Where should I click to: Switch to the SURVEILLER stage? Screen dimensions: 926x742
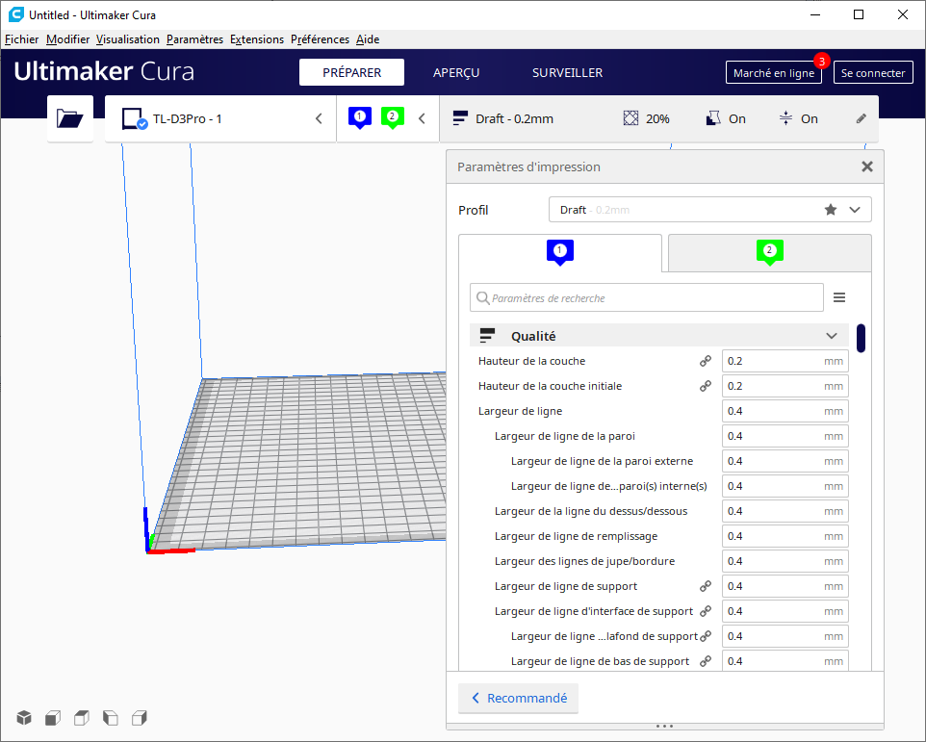(568, 72)
